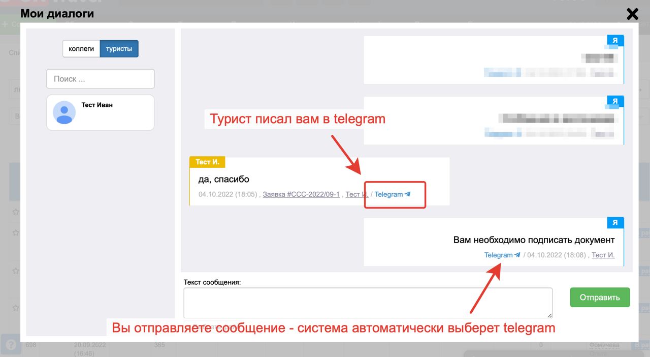Click Тест Иван avatar icon
Viewport: 650px width, 357px height.
coord(64,112)
